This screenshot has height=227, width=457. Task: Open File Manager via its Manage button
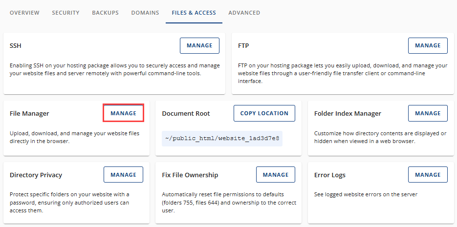click(x=123, y=113)
